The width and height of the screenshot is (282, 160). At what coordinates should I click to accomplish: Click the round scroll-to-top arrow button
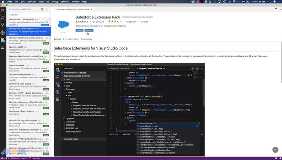[x=275, y=150]
